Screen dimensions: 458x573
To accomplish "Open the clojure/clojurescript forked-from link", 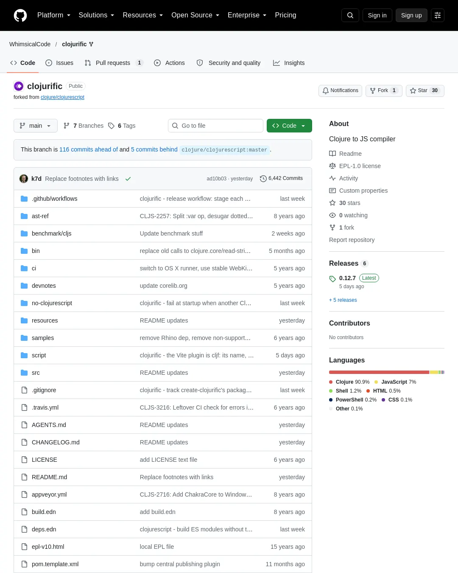I will [62, 97].
